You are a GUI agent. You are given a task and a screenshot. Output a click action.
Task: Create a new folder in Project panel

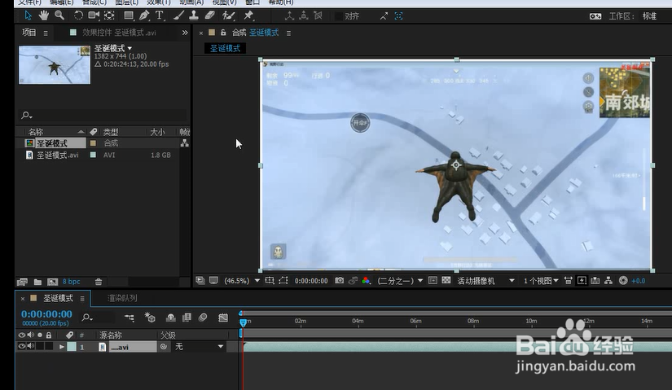(37, 282)
